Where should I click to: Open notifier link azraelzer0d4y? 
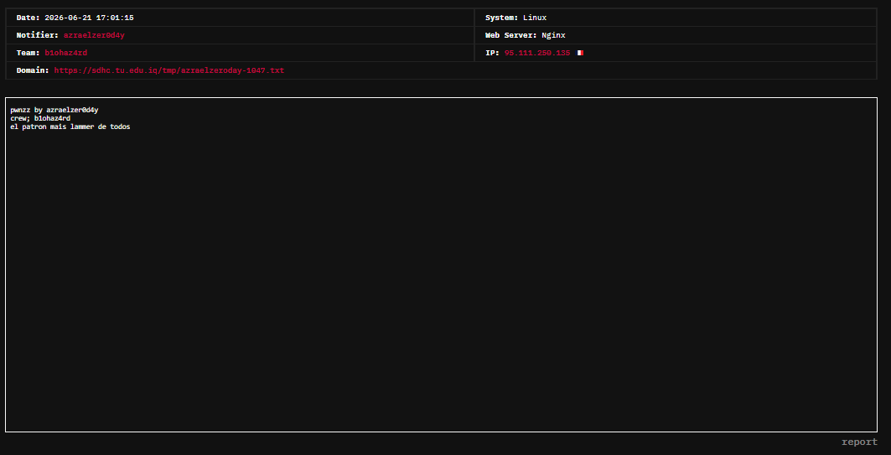click(x=94, y=35)
